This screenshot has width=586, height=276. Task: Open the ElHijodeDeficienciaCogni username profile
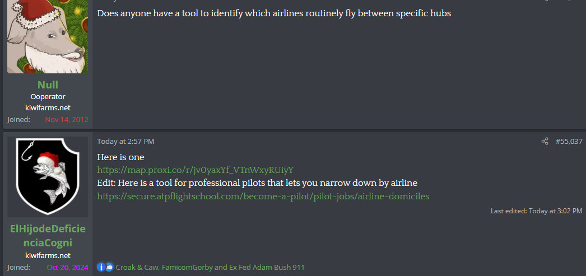click(x=48, y=235)
